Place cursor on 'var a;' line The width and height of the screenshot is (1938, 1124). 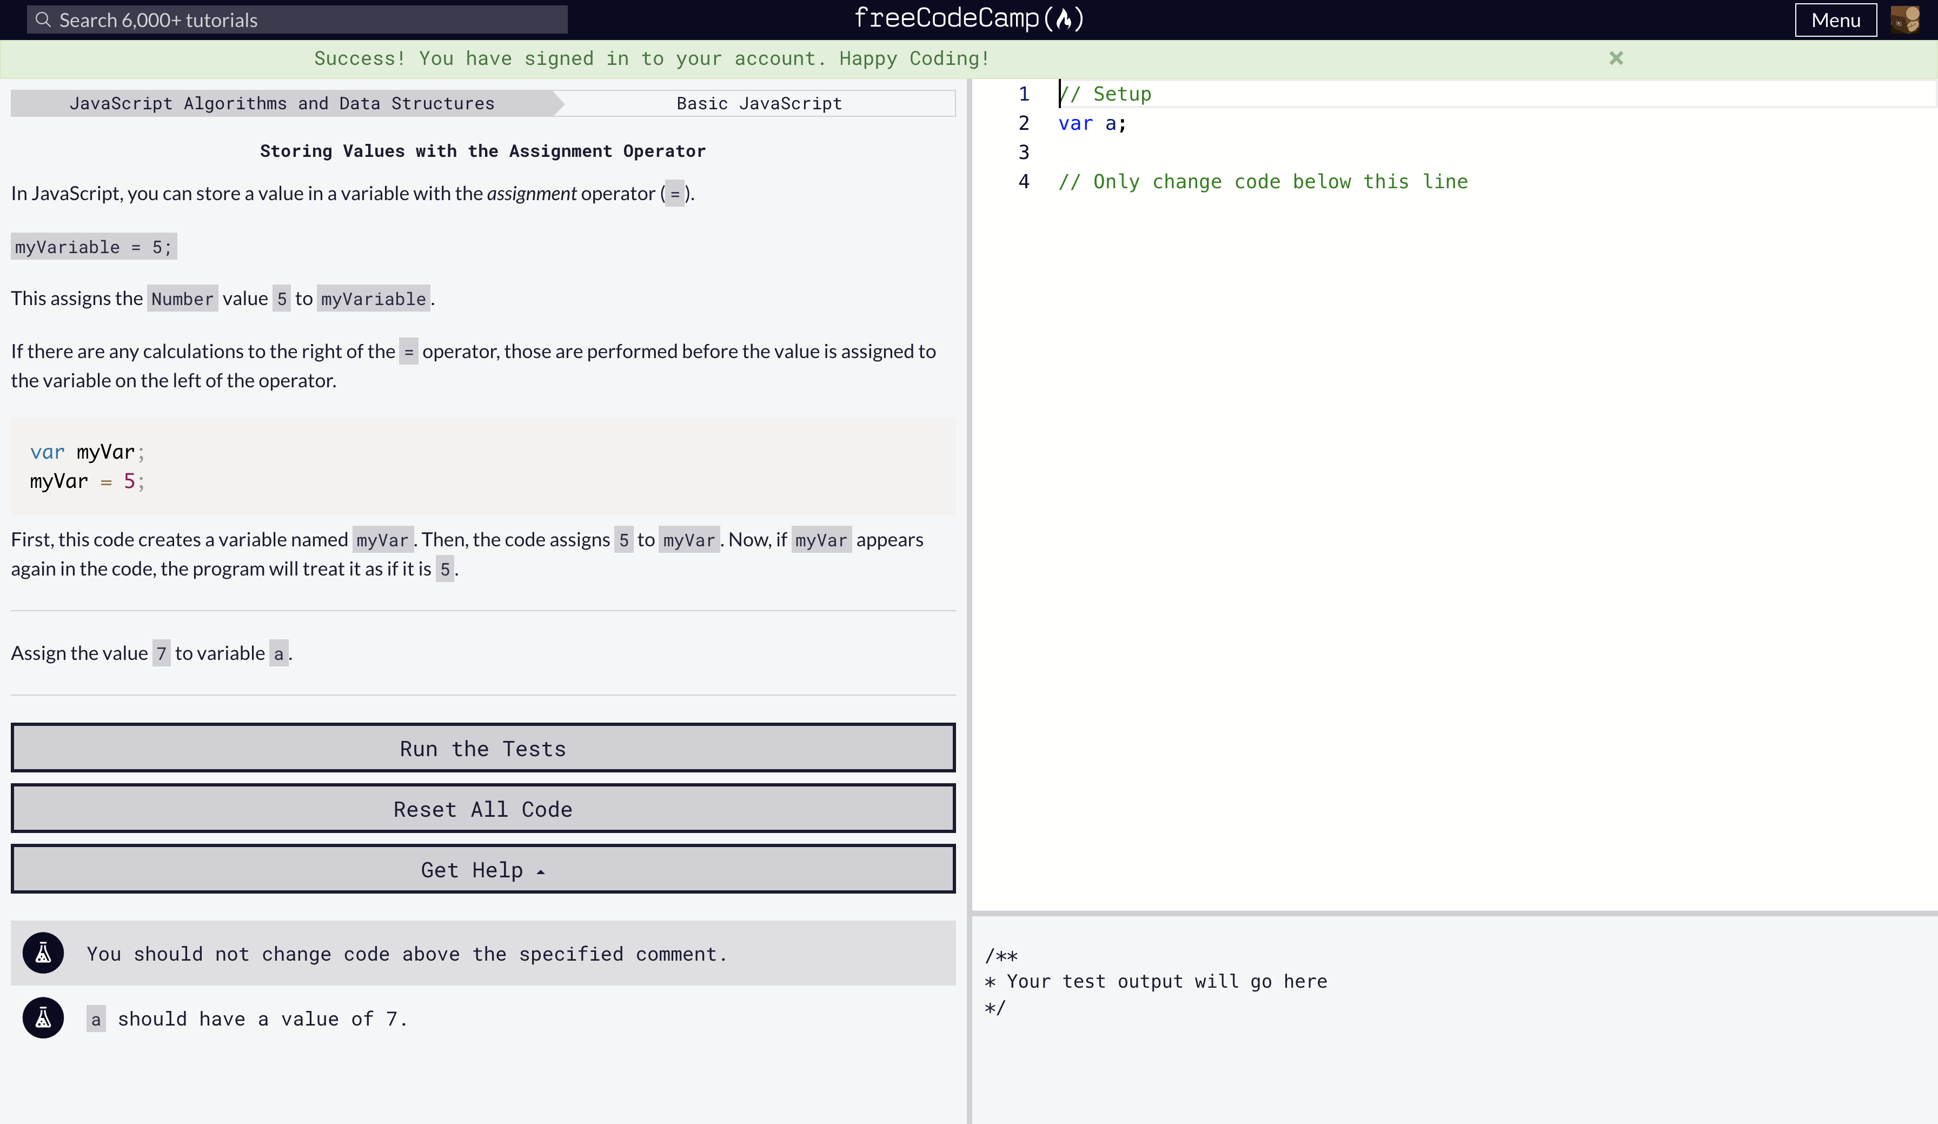coord(1091,123)
